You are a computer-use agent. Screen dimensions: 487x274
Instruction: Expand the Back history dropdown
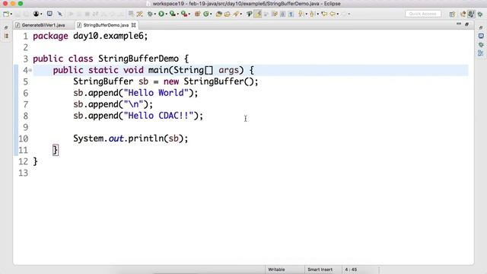(x=338, y=14)
